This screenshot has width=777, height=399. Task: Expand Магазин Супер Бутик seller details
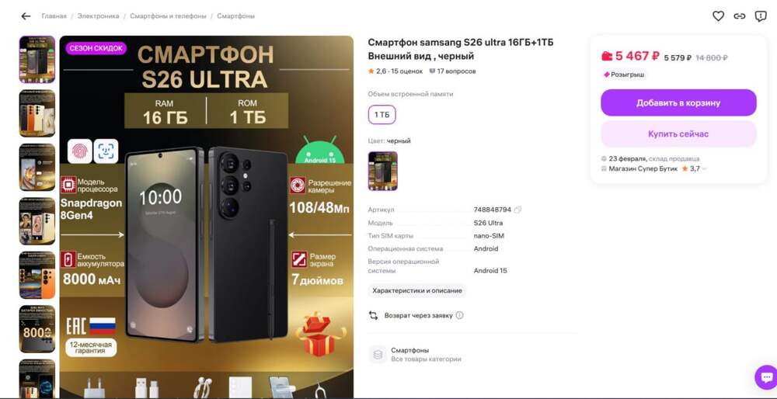coord(705,168)
